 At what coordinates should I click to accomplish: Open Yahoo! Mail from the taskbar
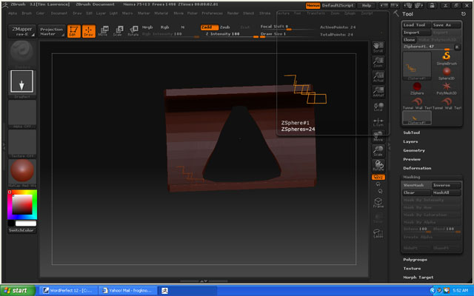[128, 291]
